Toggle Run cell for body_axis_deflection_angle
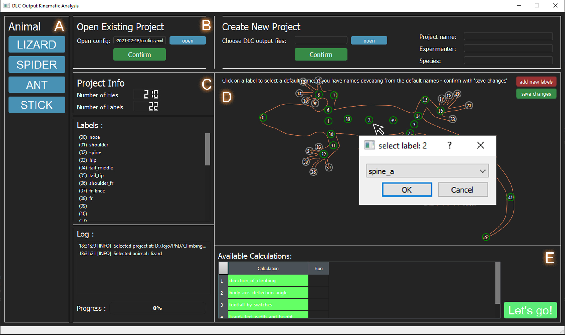Screen dimensions: 565x335 (x=318, y=293)
